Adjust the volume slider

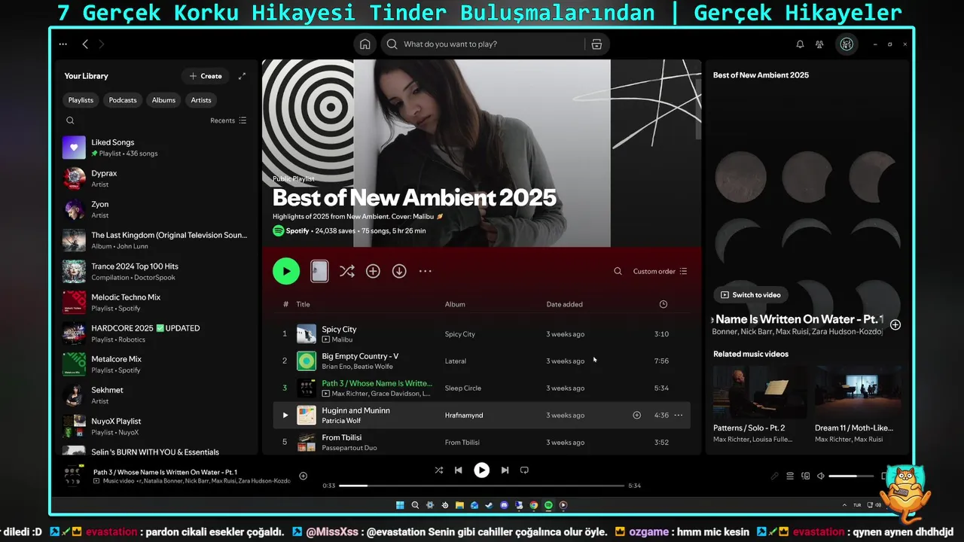point(852,476)
